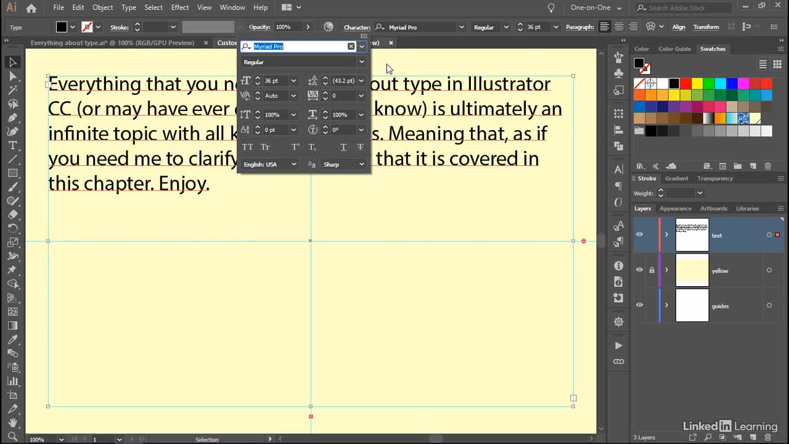Hide the text layer
Viewport: 789px width, 444px height.
pos(639,235)
